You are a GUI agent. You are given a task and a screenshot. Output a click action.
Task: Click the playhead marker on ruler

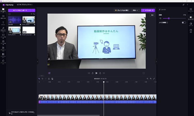pyautogui.click(x=104, y=82)
